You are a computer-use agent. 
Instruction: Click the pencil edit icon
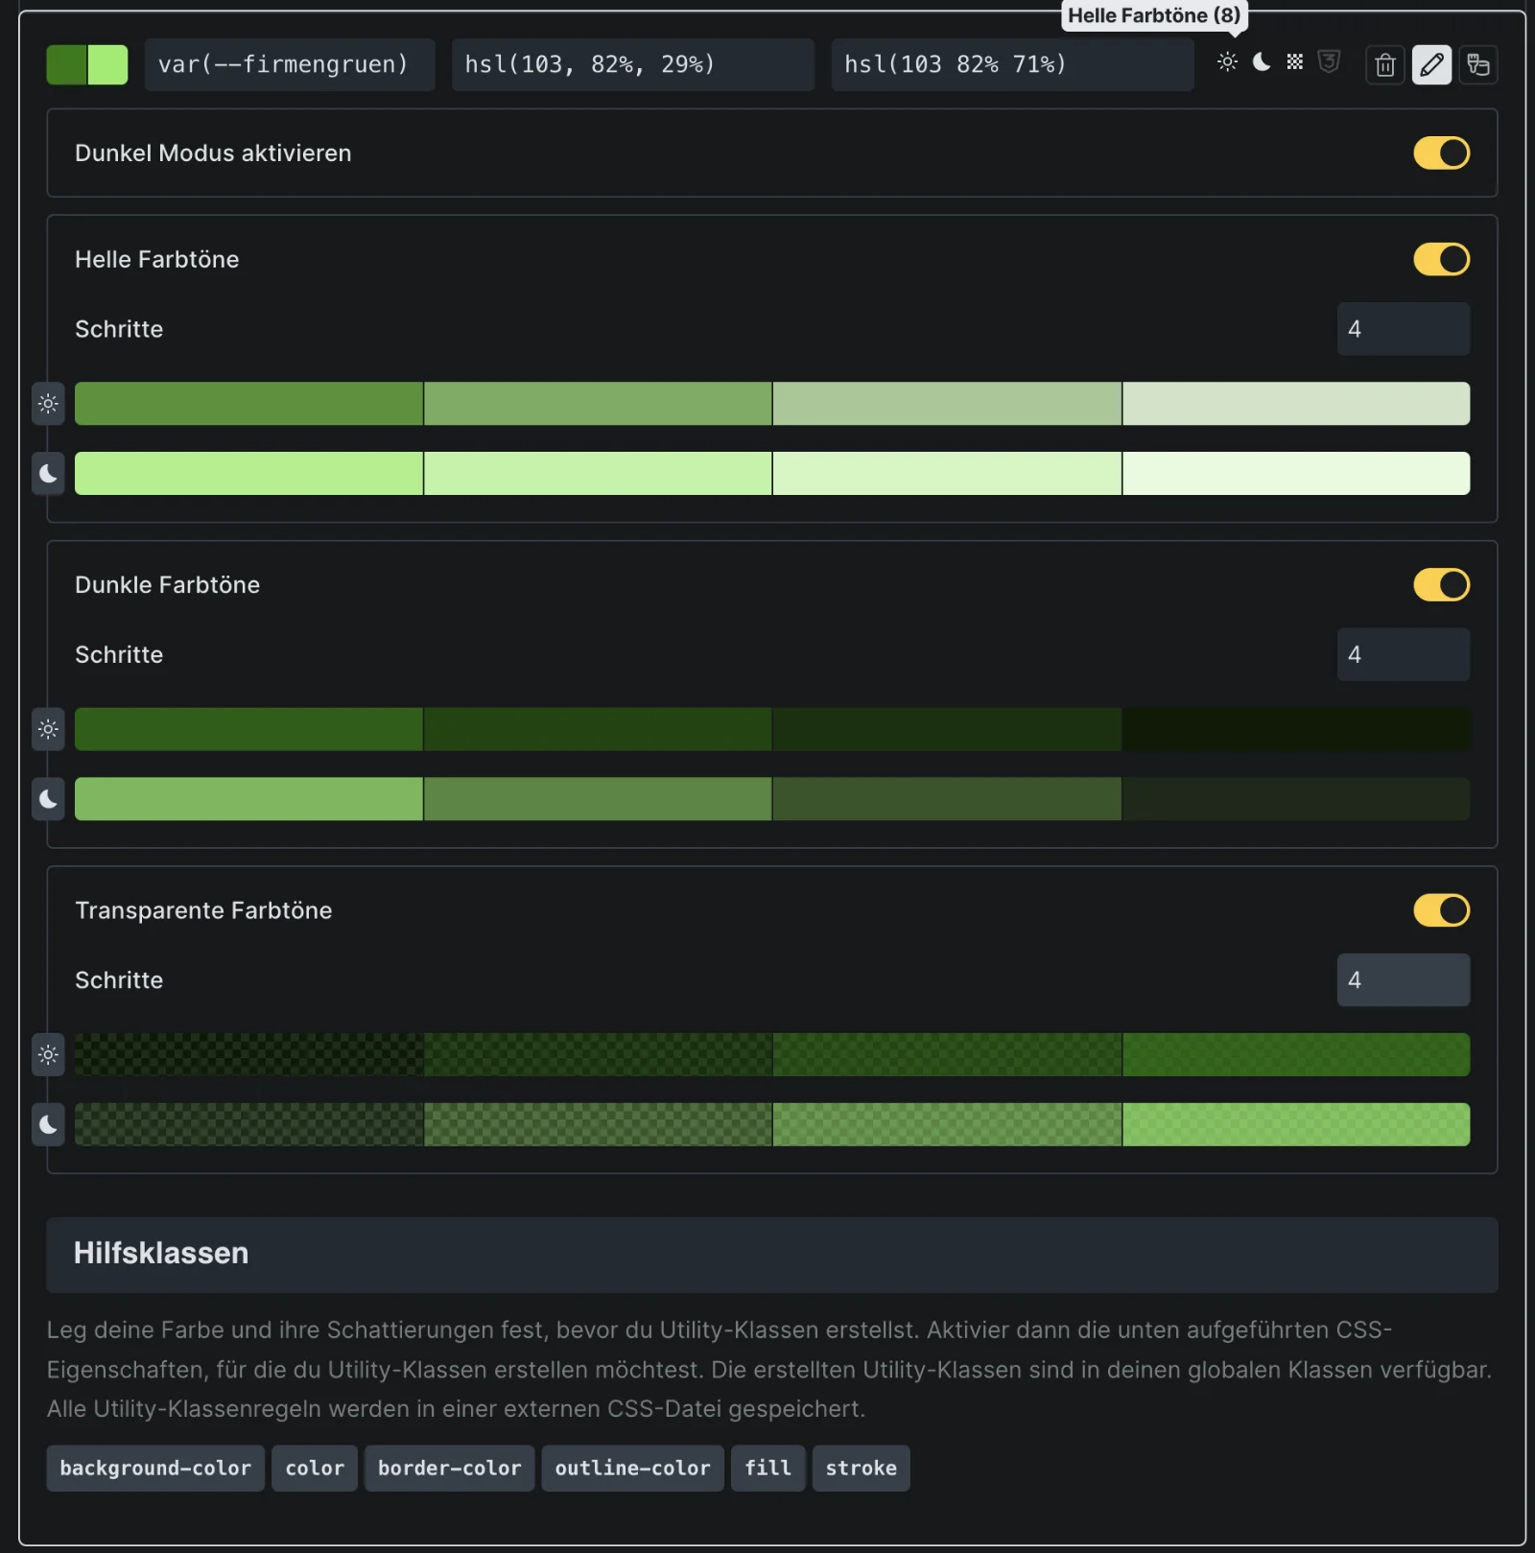tap(1431, 65)
